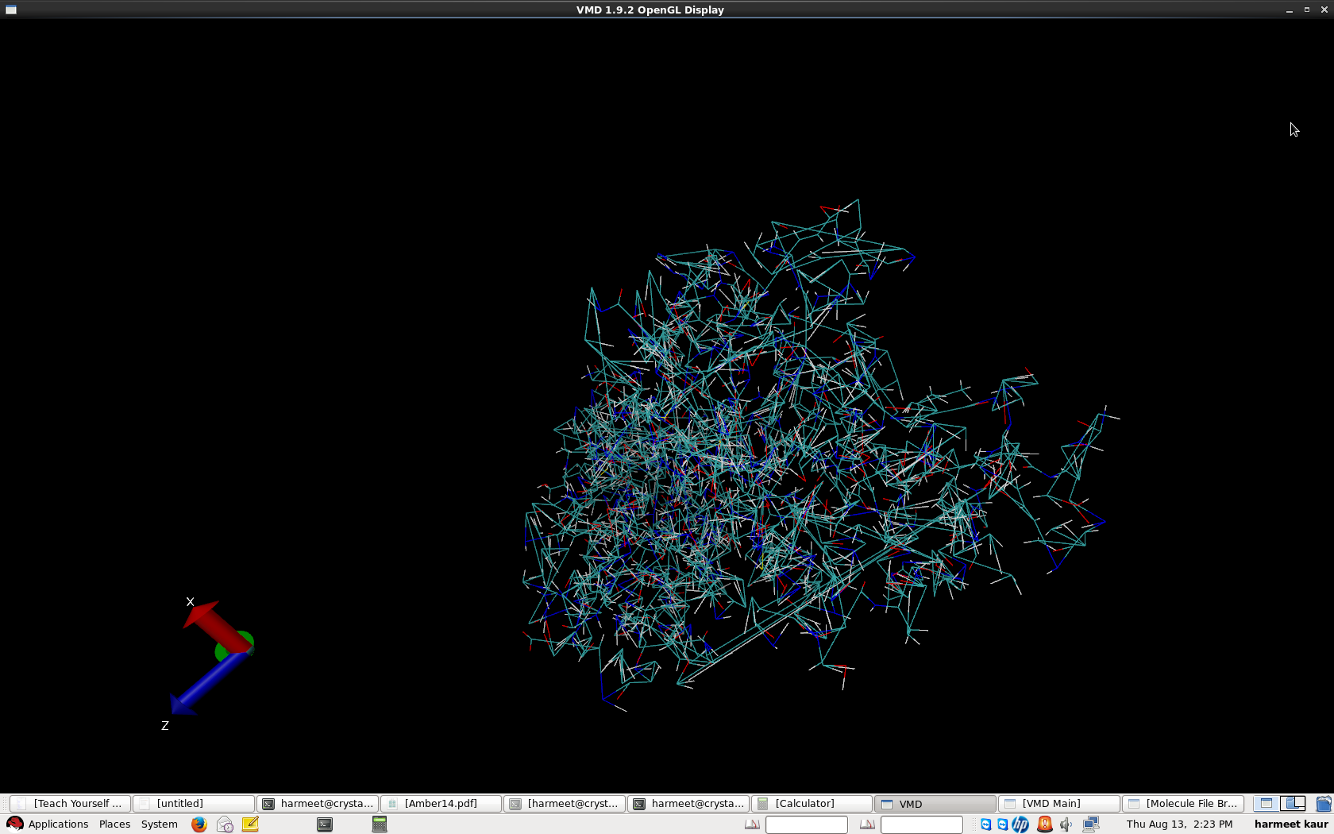Launch Firefox from the panel
This screenshot has height=834, width=1334.
pyautogui.click(x=199, y=824)
